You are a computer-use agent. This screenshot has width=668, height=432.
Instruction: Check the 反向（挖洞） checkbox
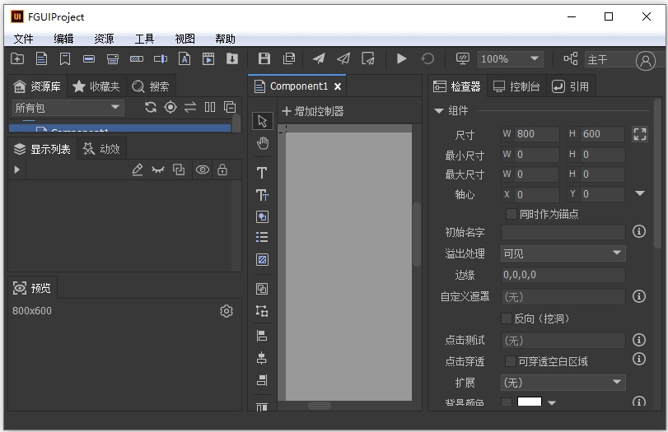click(507, 318)
